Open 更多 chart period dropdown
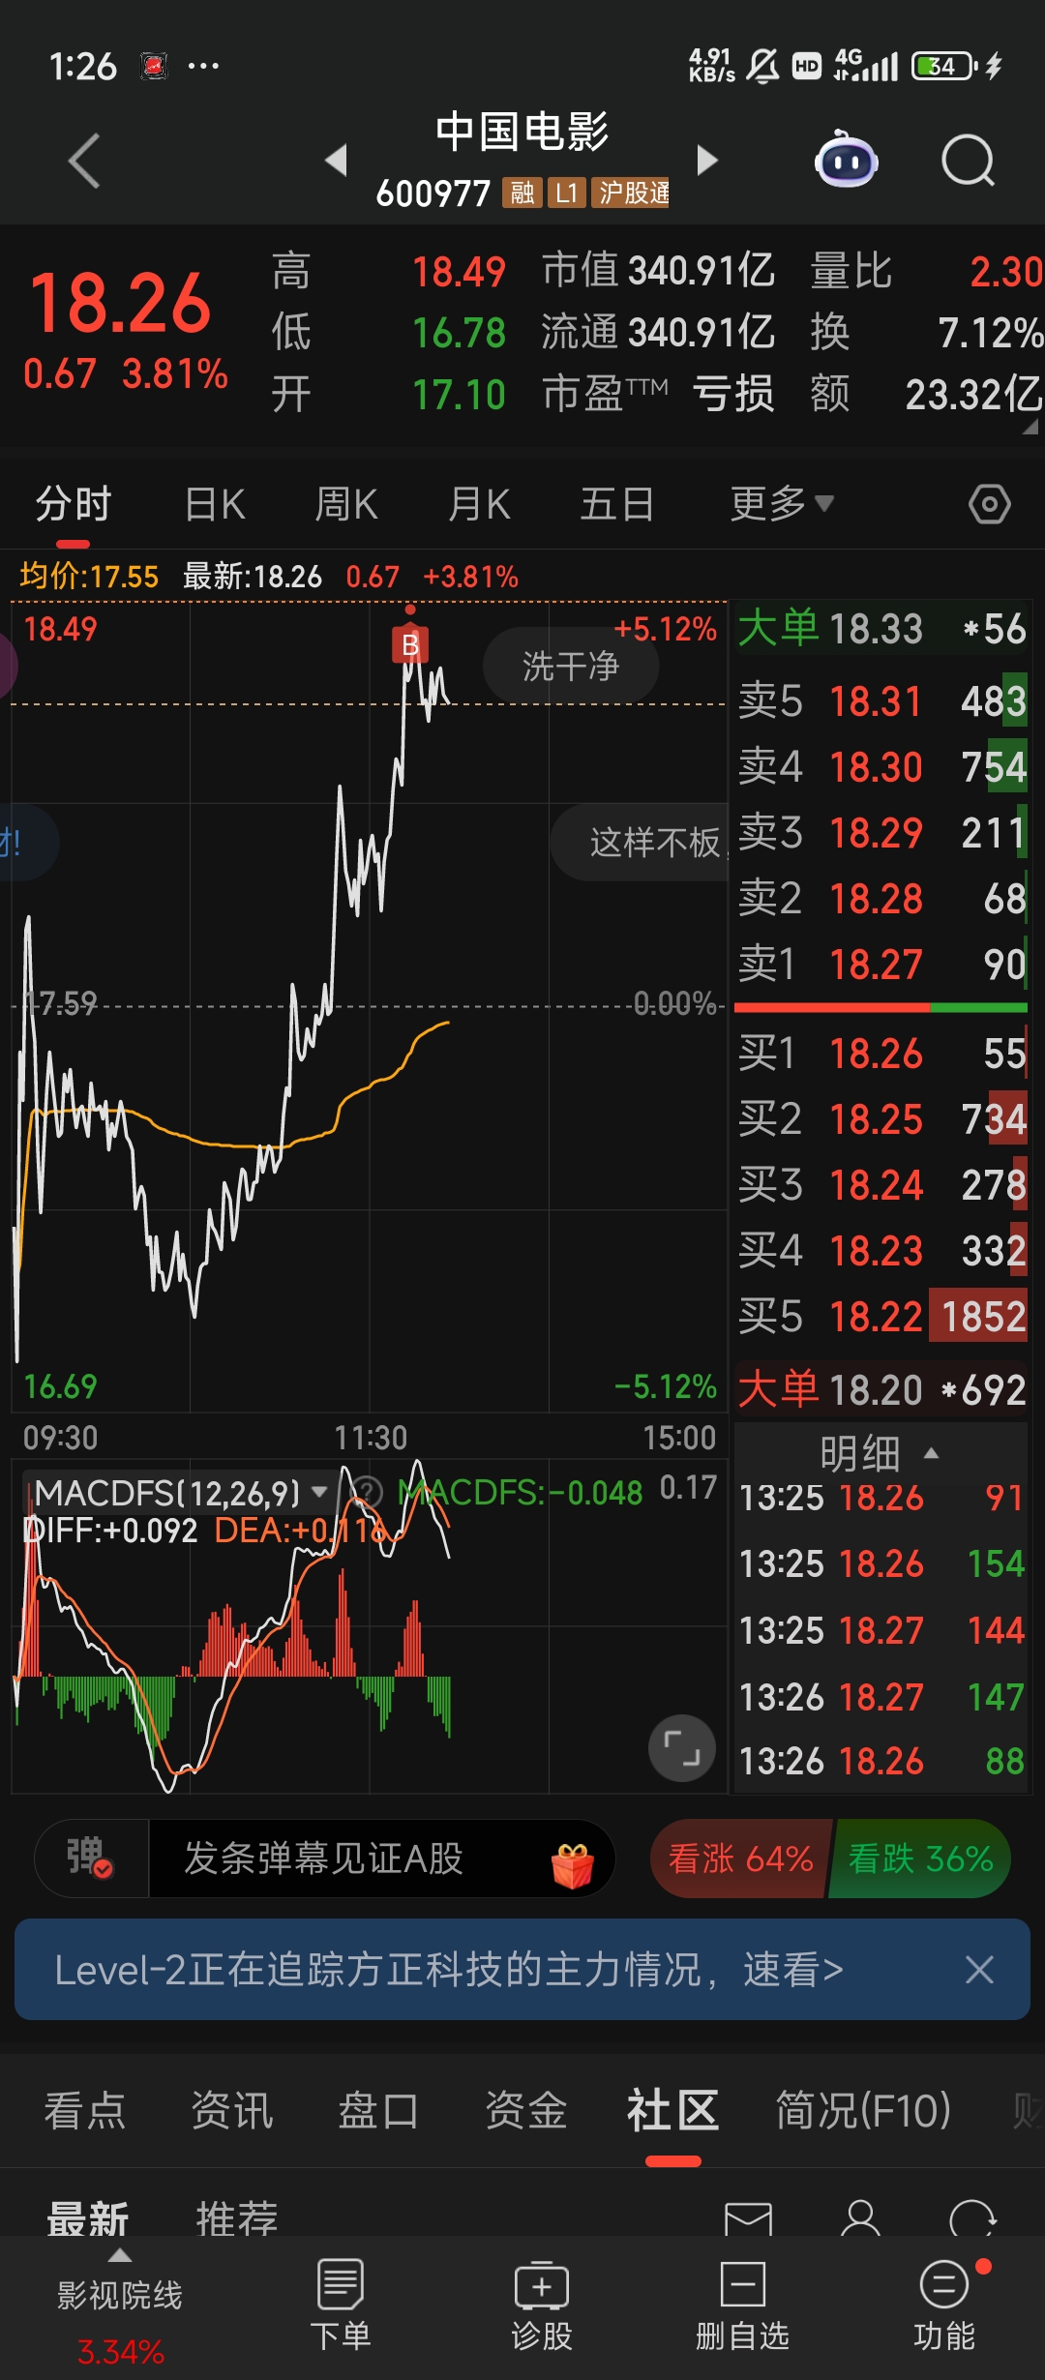Viewport: 1045px width, 2380px height. tap(782, 504)
